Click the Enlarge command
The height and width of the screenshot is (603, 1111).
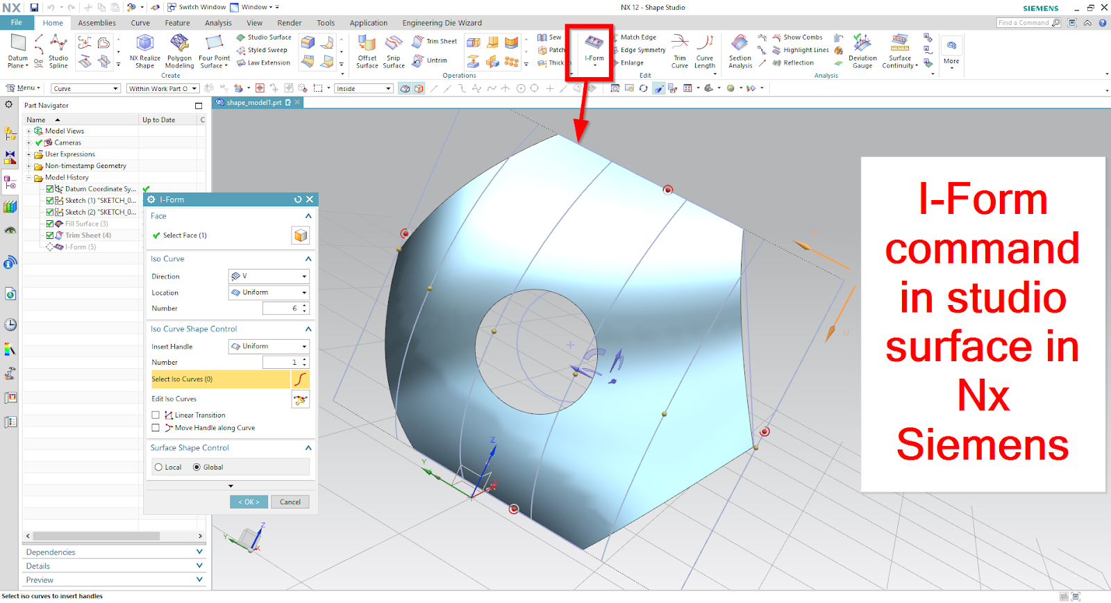click(629, 63)
